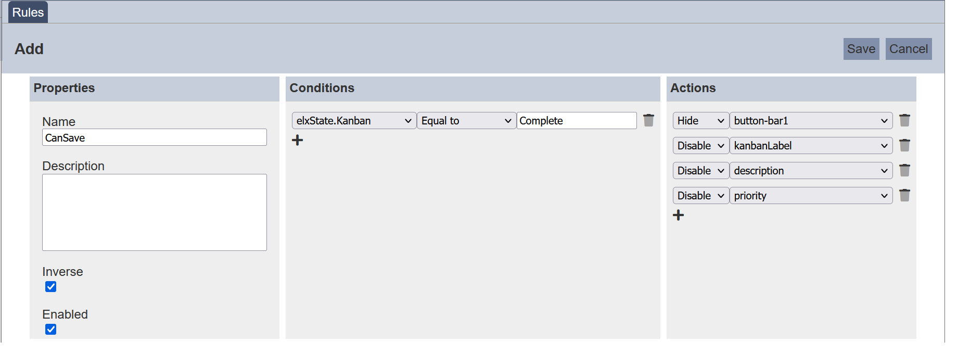Uncheck the Enabled checkbox
This screenshot has width=970, height=354.
pyautogui.click(x=50, y=330)
